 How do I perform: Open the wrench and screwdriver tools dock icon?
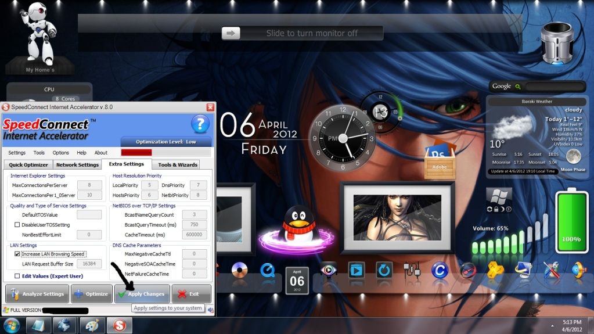[552, 270]
